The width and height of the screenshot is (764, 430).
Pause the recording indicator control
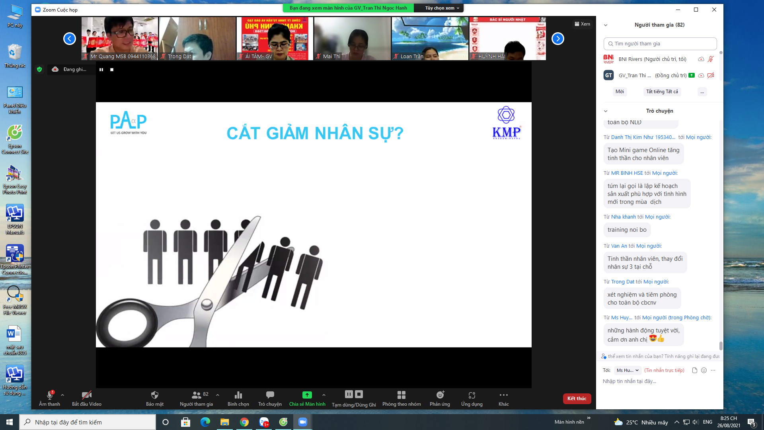(x=101, y=70)
